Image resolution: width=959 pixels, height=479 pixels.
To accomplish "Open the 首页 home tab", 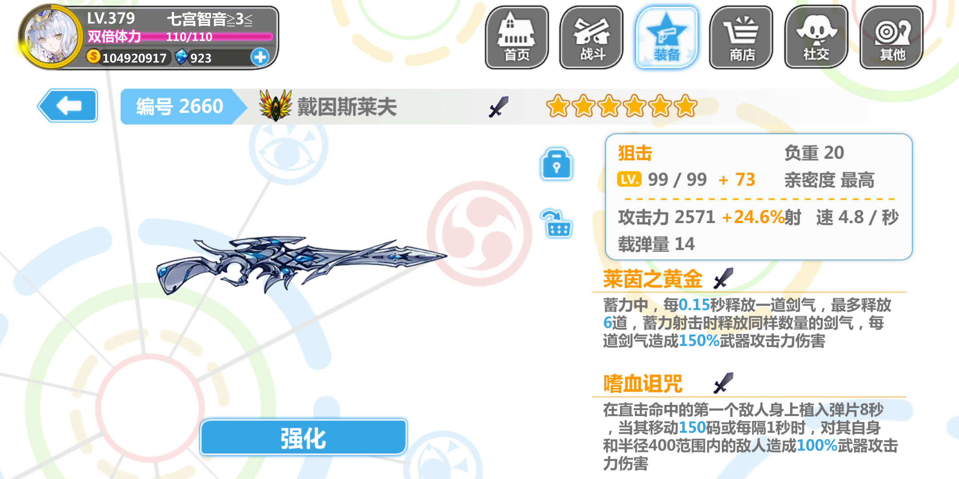I will 517,38.
